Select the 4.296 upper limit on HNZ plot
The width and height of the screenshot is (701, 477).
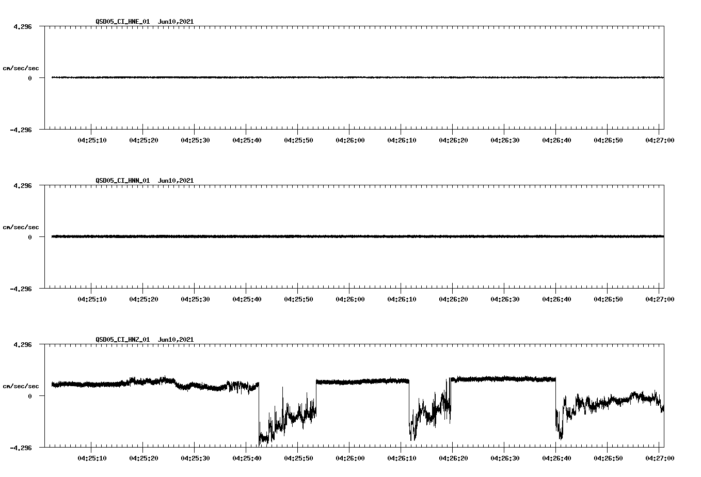point(23,344)
